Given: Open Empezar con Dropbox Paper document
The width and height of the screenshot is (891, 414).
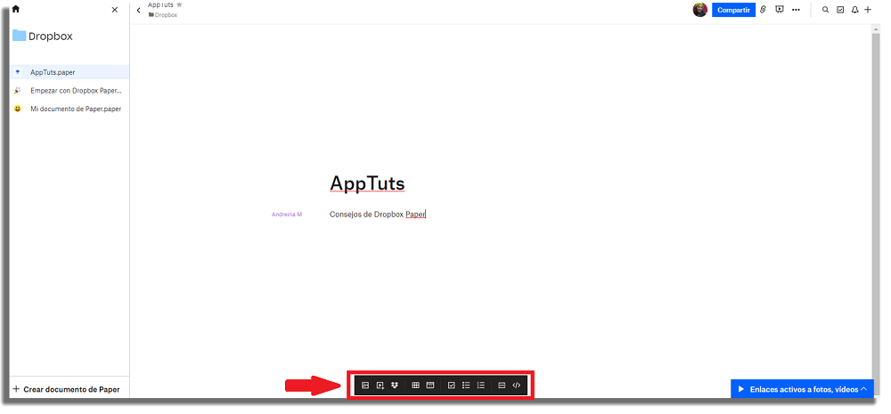Looking at the screenshot, I should point(69,90).
